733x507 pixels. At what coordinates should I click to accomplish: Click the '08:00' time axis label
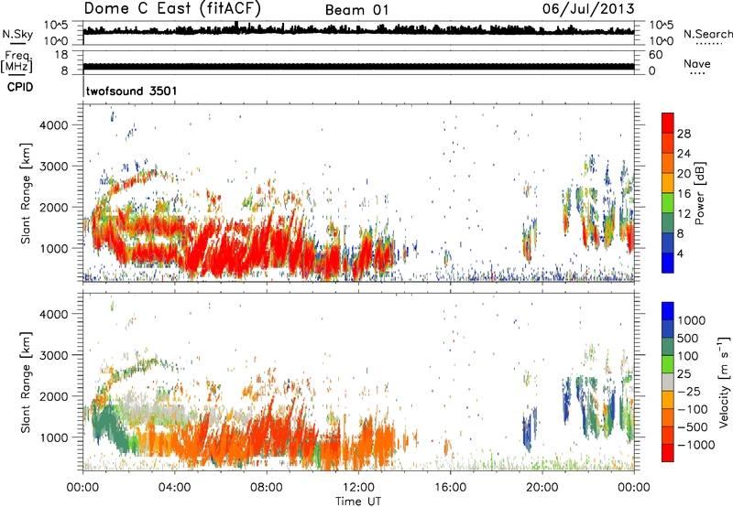267,488
